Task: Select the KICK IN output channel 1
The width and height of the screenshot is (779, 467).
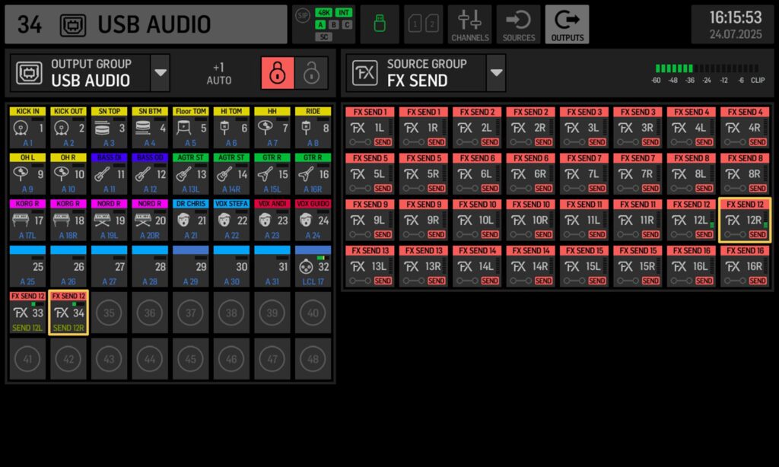Action: 27,126
